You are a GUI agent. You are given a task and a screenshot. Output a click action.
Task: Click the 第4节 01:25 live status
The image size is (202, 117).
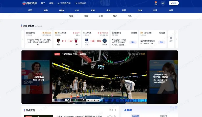pyautogui.click(x=103, y=33)
